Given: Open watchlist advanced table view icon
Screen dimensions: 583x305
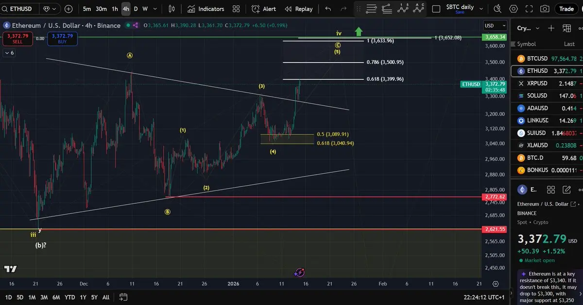Looking at the screenshot, I should point(566,28).
